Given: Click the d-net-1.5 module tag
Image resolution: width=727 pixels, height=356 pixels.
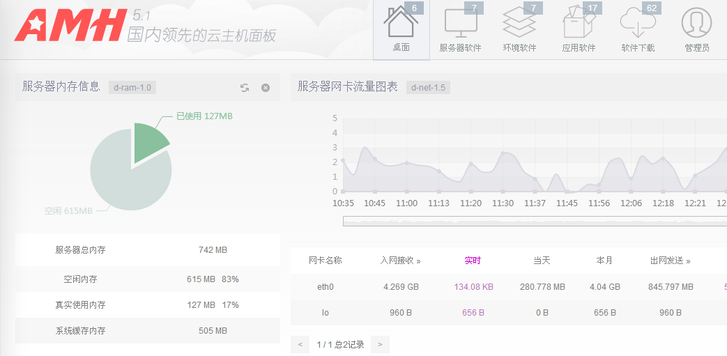Looking at the screenshot, I should [x=428, y=88].
